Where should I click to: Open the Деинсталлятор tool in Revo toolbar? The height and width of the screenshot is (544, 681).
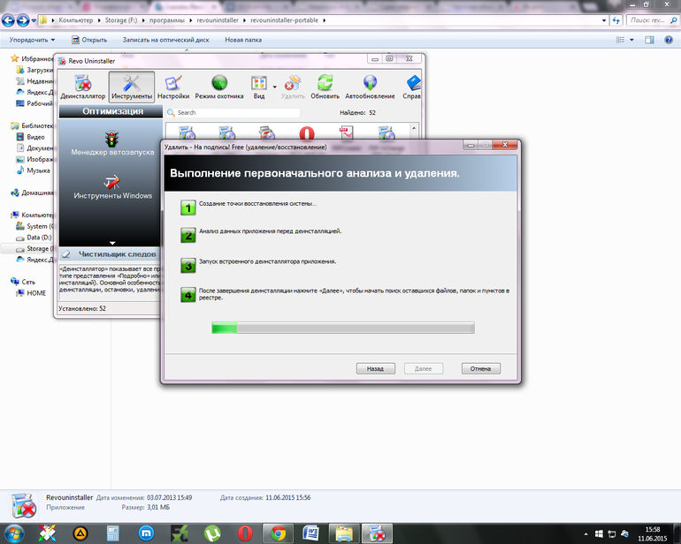click(82, 87)
